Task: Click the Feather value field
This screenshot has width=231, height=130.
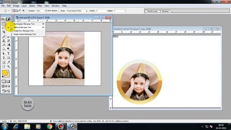Action: [40, 11]
